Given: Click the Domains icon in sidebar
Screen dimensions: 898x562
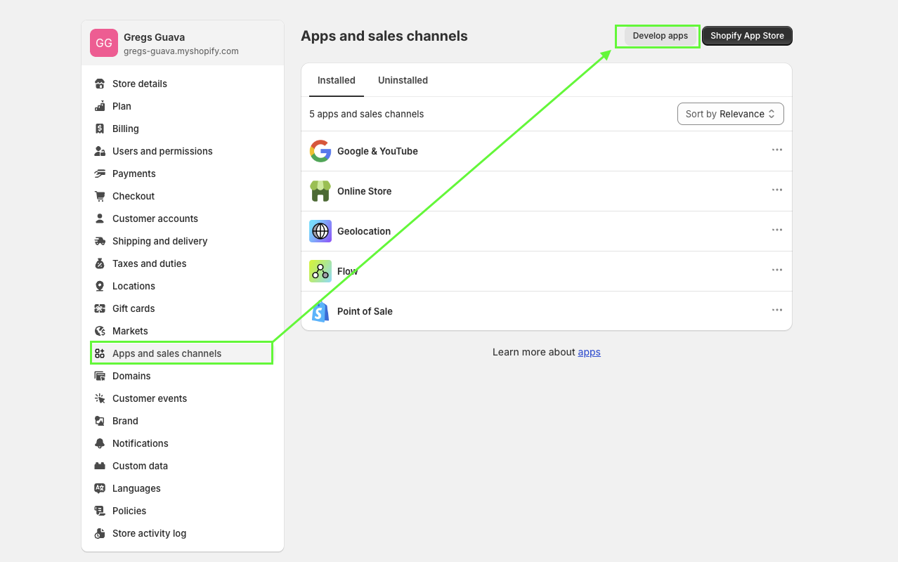Looking at the screenshot, I should pyautogui.click(x=100, y=376).
